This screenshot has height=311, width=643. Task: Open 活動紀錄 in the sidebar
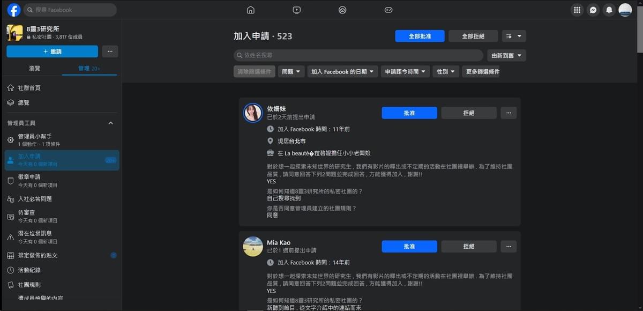(62, 270)
